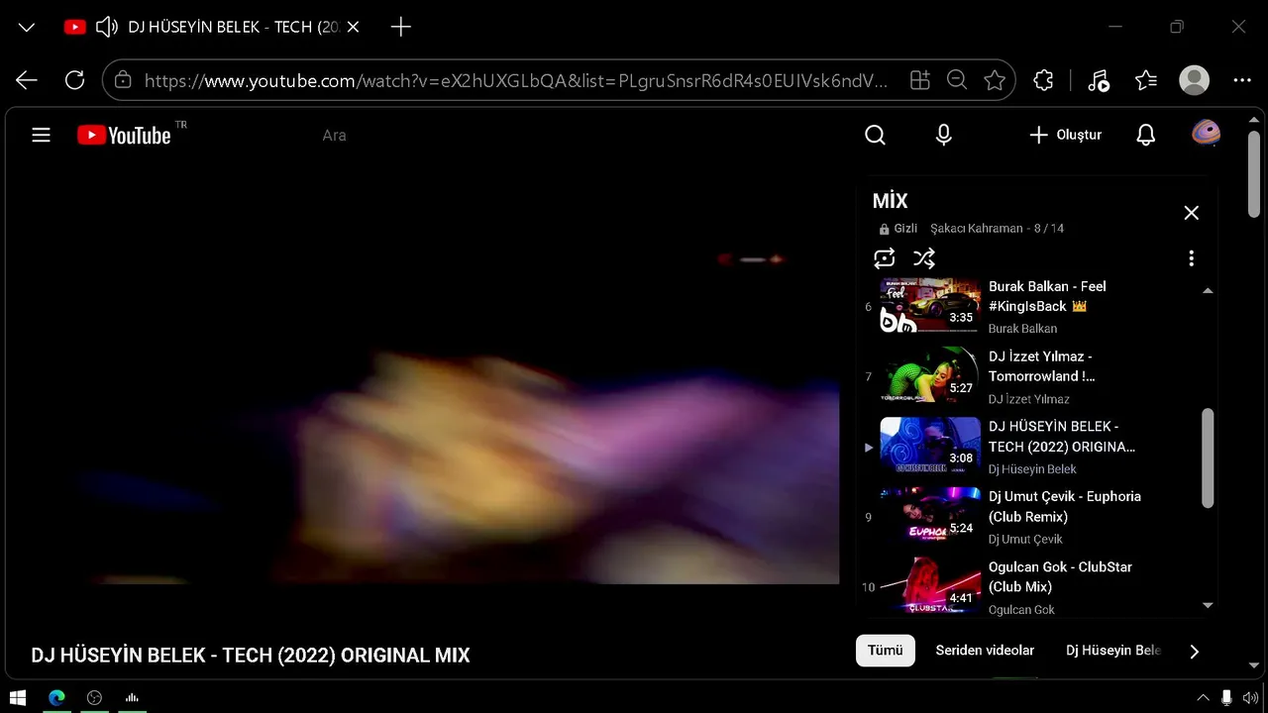Open the browser profile icon
The image size is (1268, 713).
tap(1195, 80)
